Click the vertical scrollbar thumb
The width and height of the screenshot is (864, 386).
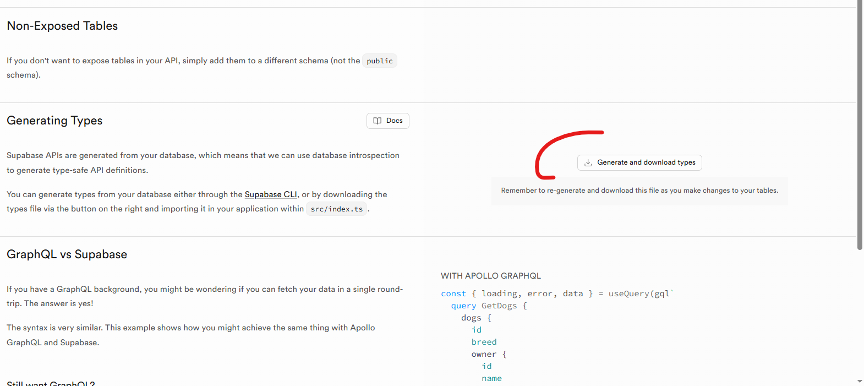point(860,125)
